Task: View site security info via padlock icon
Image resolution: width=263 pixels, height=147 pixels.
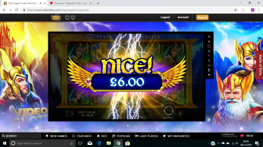Action: 24,10
